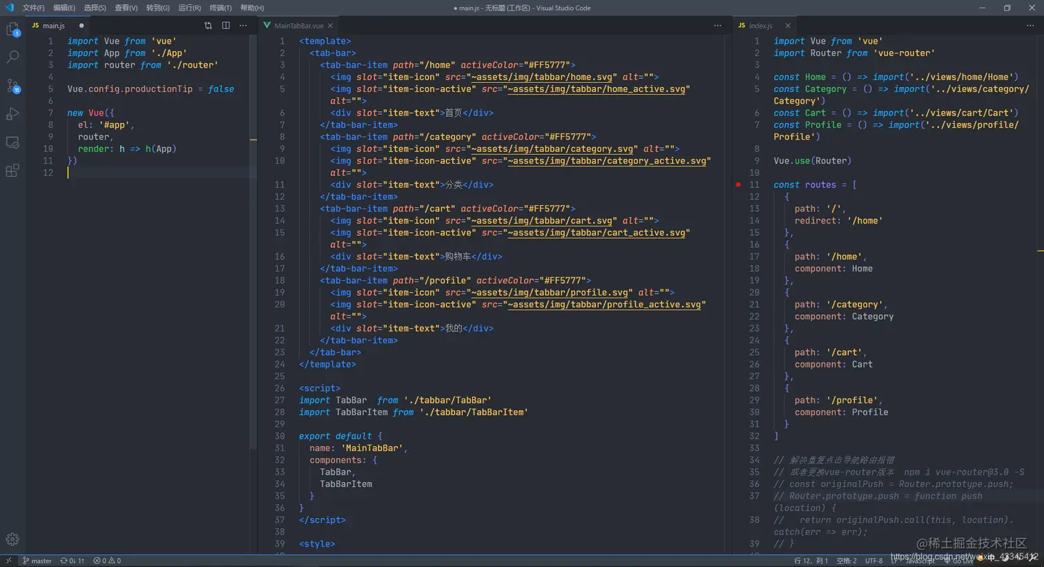This screenshot has height=567, width=1044.
Task: Click the unsaved dot on main.js tab
Action: pyautogui.click(x=81, y=26)
